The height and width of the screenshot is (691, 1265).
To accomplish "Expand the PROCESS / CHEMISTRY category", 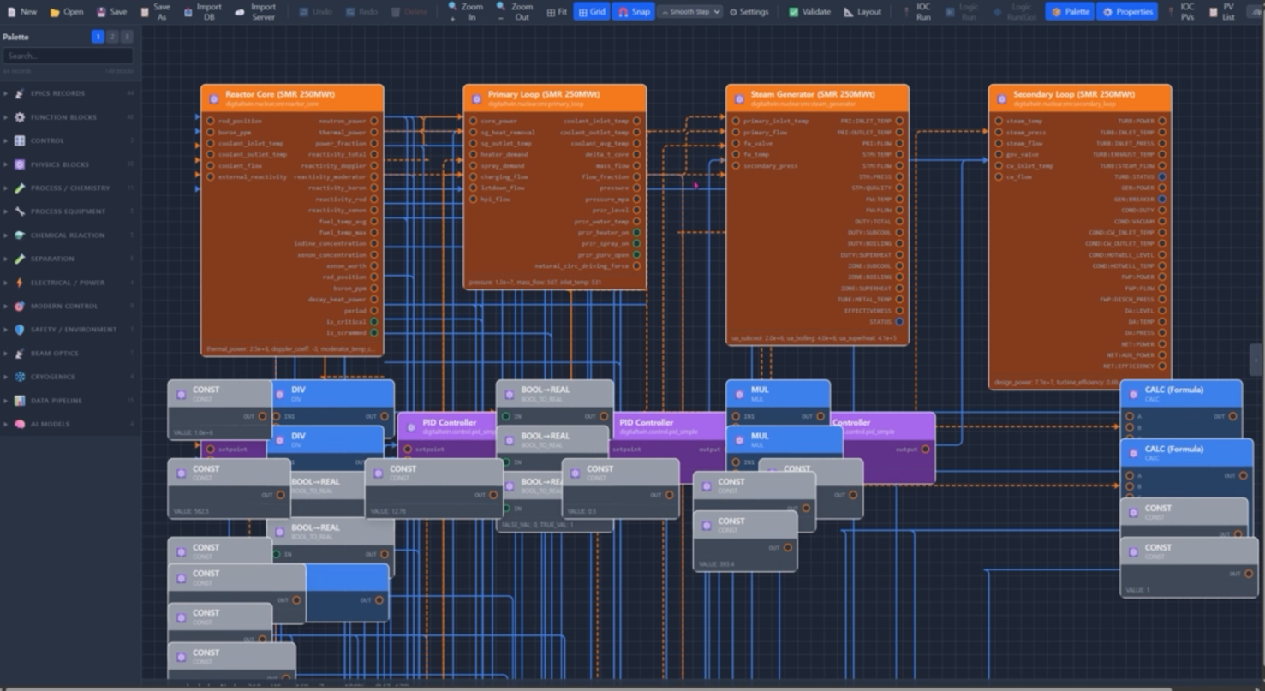I will tap(69, 188).
